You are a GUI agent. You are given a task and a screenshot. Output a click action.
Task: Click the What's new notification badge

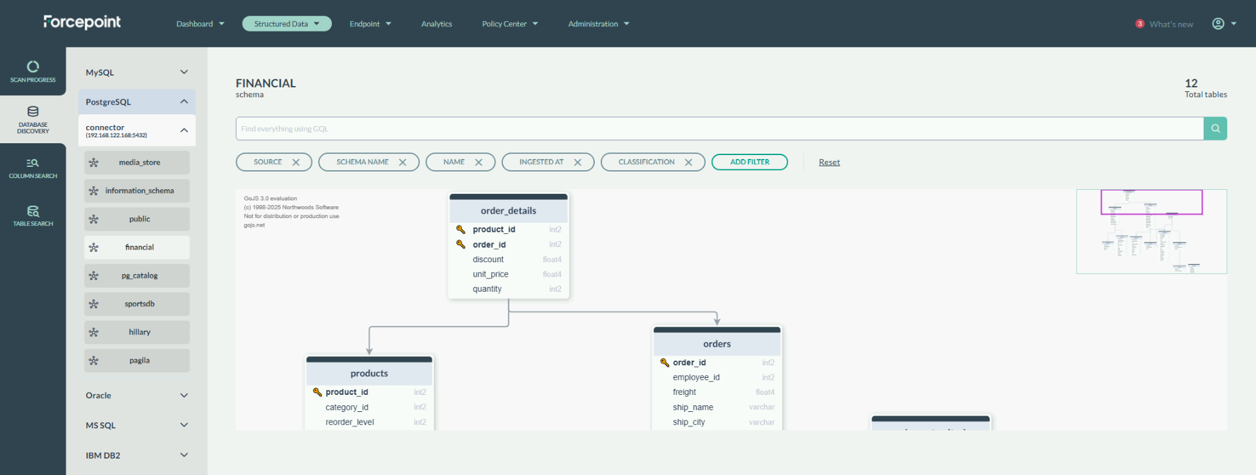[x=1140, y=24]
